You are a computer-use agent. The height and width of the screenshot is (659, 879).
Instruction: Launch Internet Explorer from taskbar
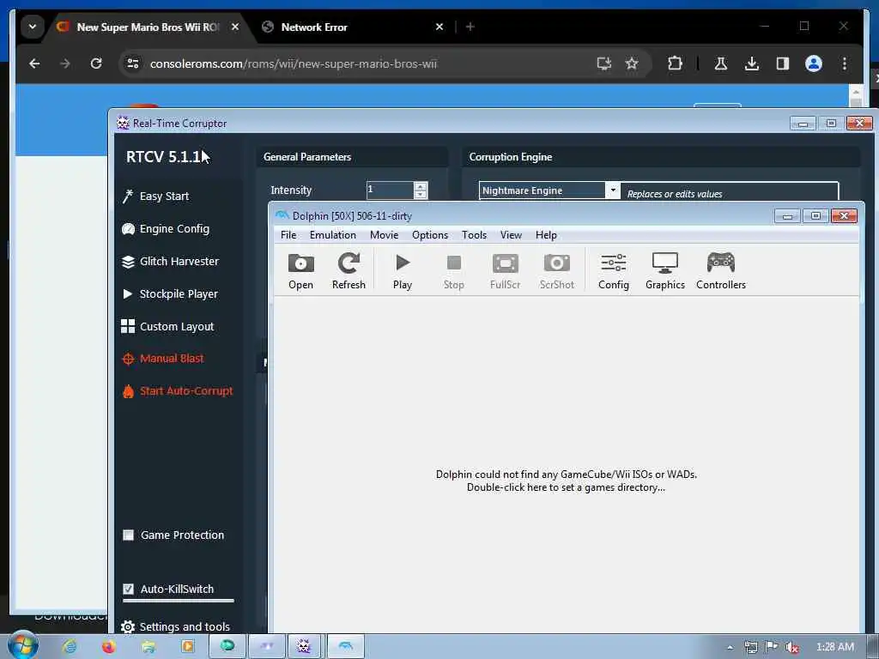(x=70, y=647)
